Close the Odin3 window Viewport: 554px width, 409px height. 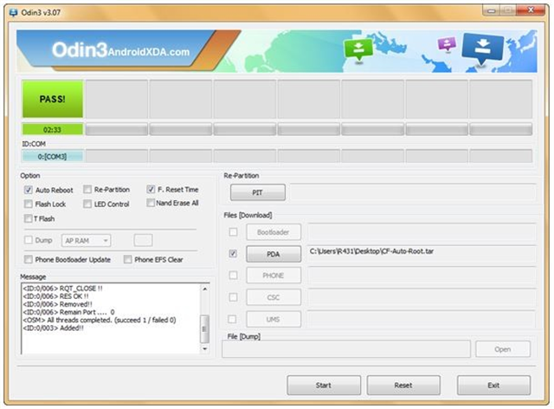coord(531,10)
